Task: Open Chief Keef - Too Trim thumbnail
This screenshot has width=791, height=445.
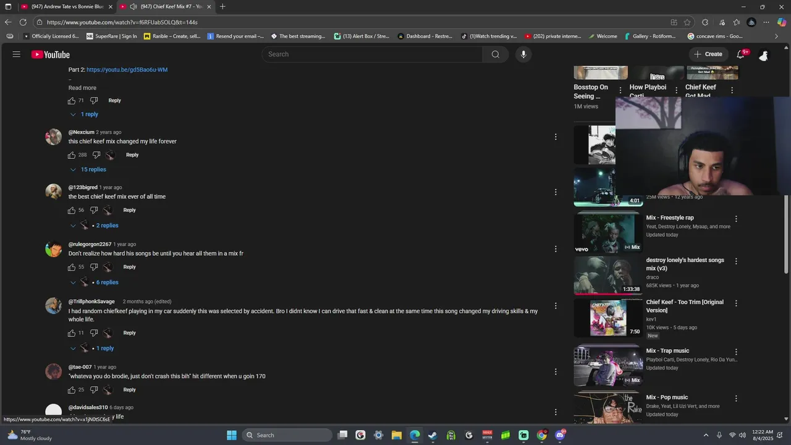Action: [608, 318]
